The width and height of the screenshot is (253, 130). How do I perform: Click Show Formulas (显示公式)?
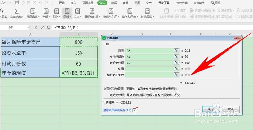pos(225,16)
